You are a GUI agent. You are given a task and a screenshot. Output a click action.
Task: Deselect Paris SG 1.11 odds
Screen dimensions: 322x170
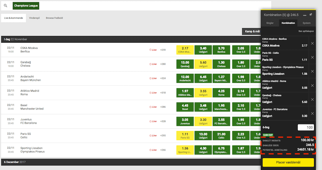(185, 135)
